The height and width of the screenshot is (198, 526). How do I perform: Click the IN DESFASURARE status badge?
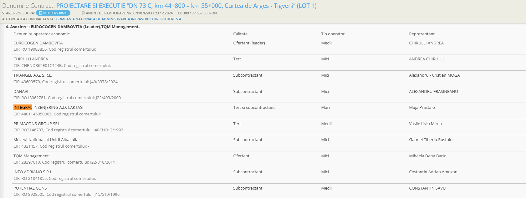click(x=53, y=13)
